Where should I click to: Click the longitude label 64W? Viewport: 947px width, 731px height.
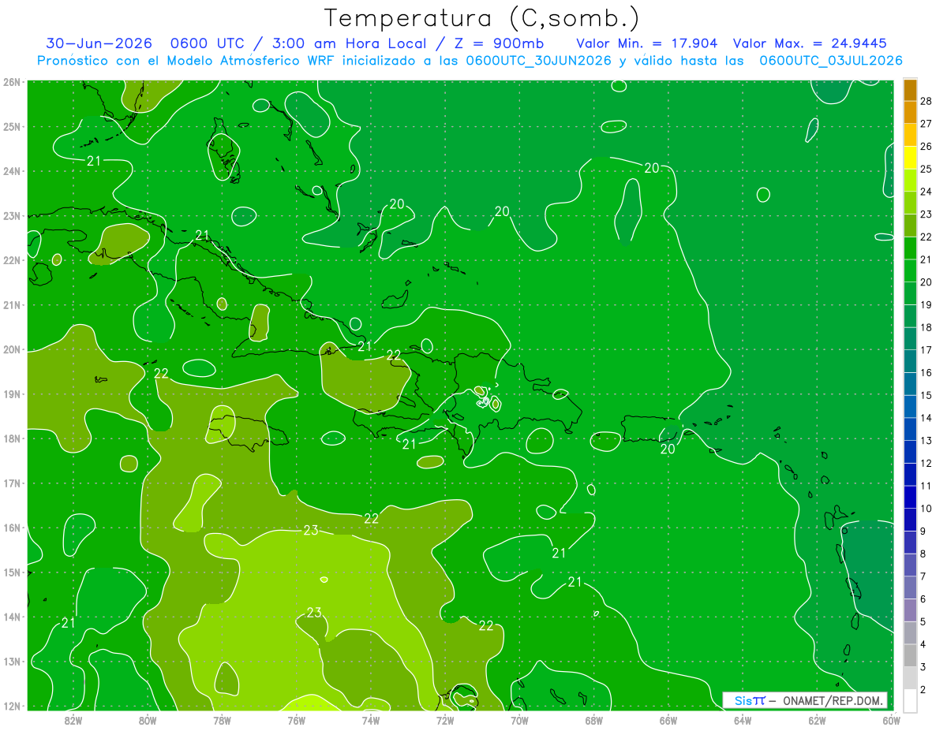[743, 720]
